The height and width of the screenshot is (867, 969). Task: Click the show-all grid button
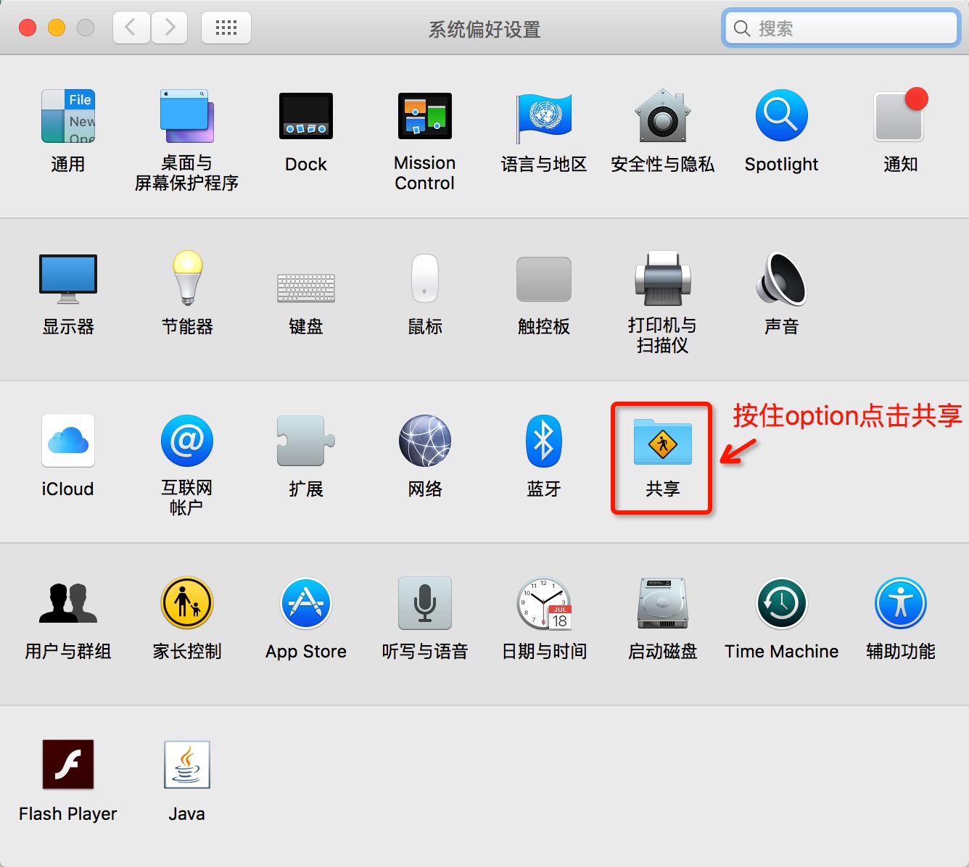click(226, 28)
